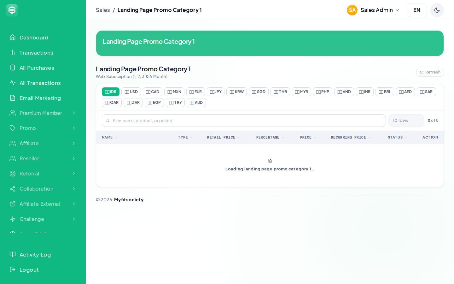Image resolution: width=454 pixels, height=284 pixels.
Task: Click the search magnifier icon
Action: (x=108, y=121)
